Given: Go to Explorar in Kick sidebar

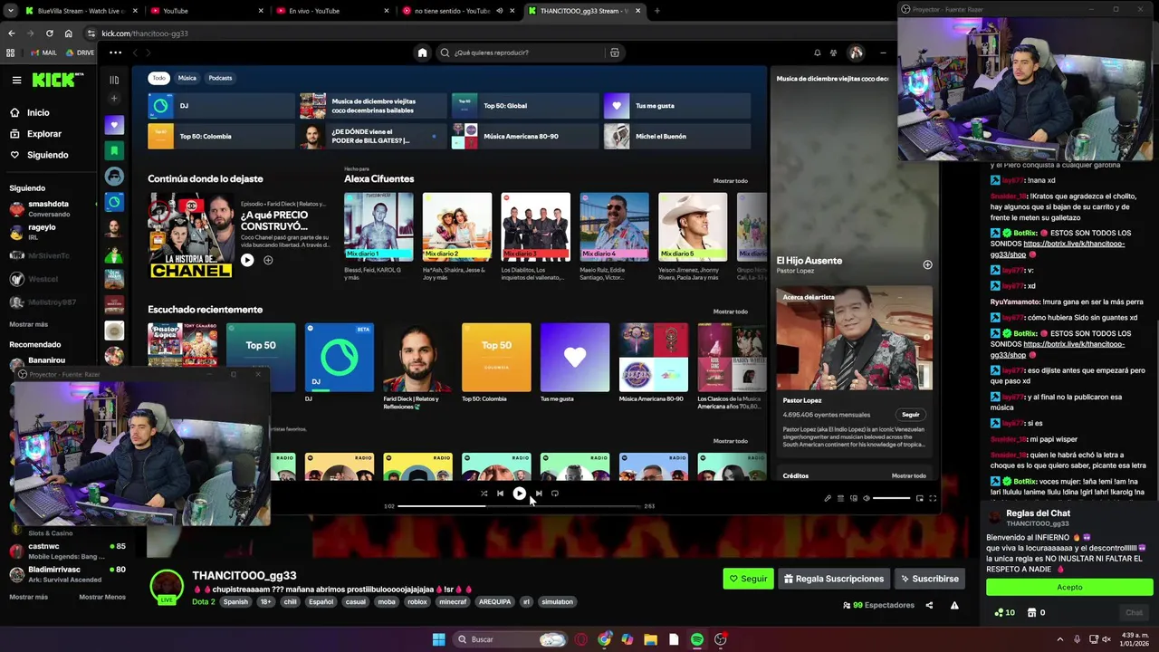Looking at the screenshot, I should click(x=44, y=134).
